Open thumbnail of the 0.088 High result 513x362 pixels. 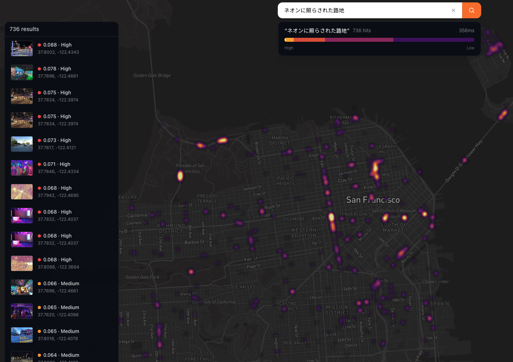pyautogui.click(x=22, y=49)
